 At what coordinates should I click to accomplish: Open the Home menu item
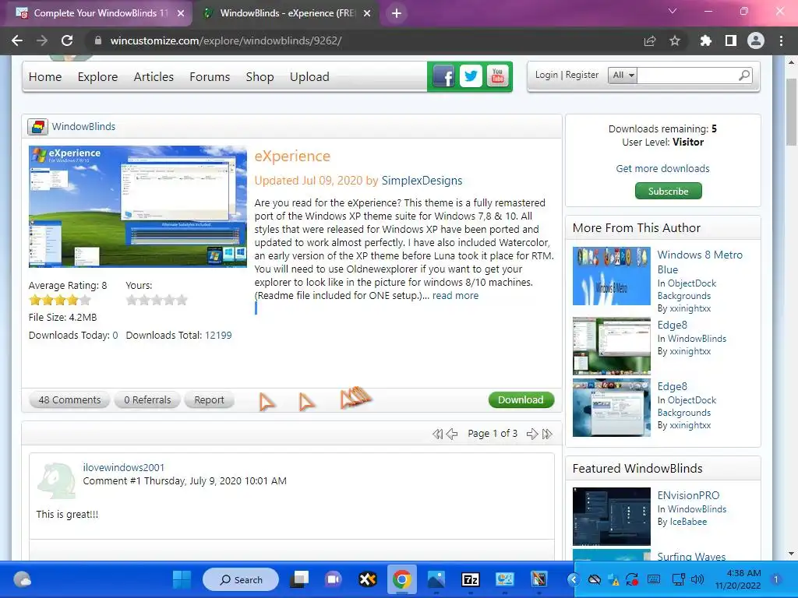45,77
